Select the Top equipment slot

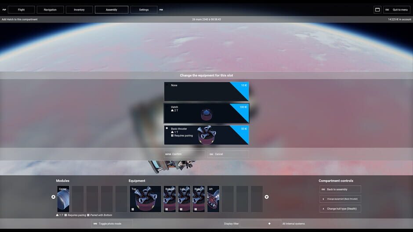[145, 199]
